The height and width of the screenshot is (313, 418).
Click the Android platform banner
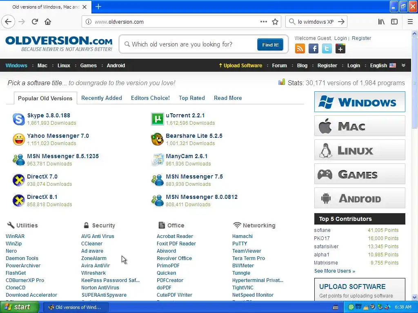[x=360, y=198]
